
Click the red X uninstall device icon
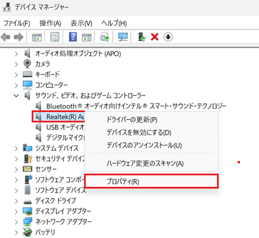tap(155, 37)
